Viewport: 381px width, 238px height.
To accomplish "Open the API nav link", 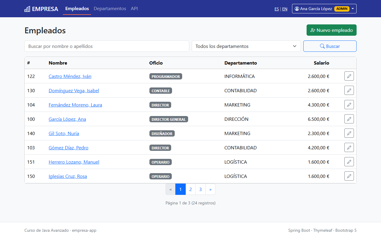I will click(x=134, y=9).
